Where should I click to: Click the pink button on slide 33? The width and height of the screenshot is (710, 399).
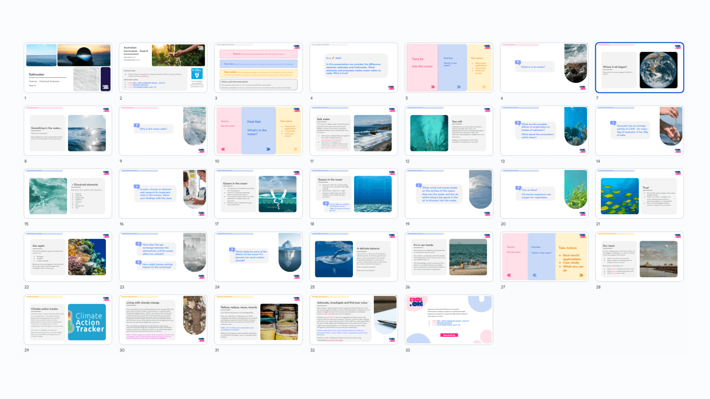(x=449, y=335)
